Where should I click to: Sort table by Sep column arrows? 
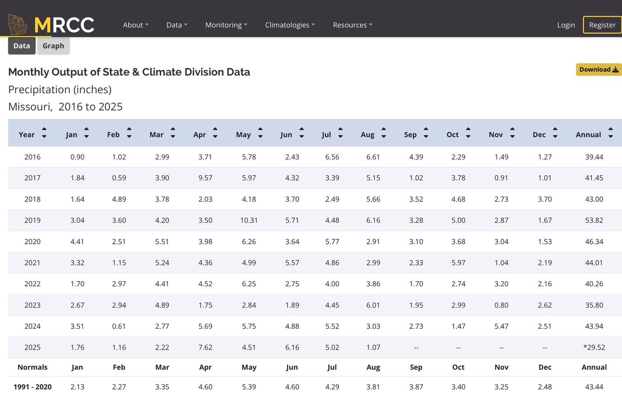[426, 133]
